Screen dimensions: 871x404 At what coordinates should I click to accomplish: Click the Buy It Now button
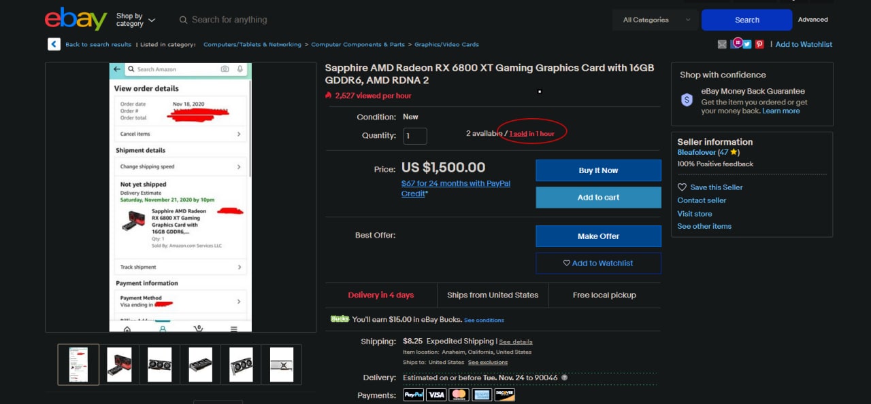pyautogui.click(x=598, y=170)
